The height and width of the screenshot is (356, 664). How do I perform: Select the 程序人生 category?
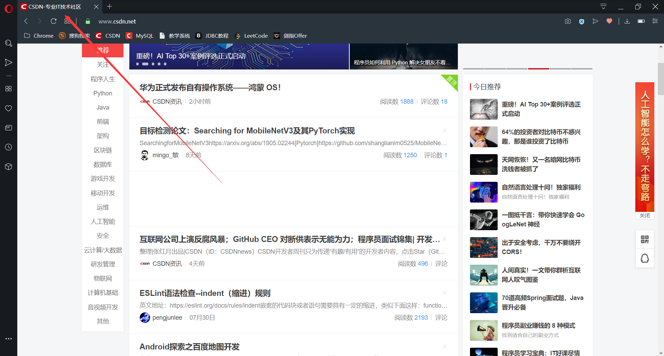(103, 79)
